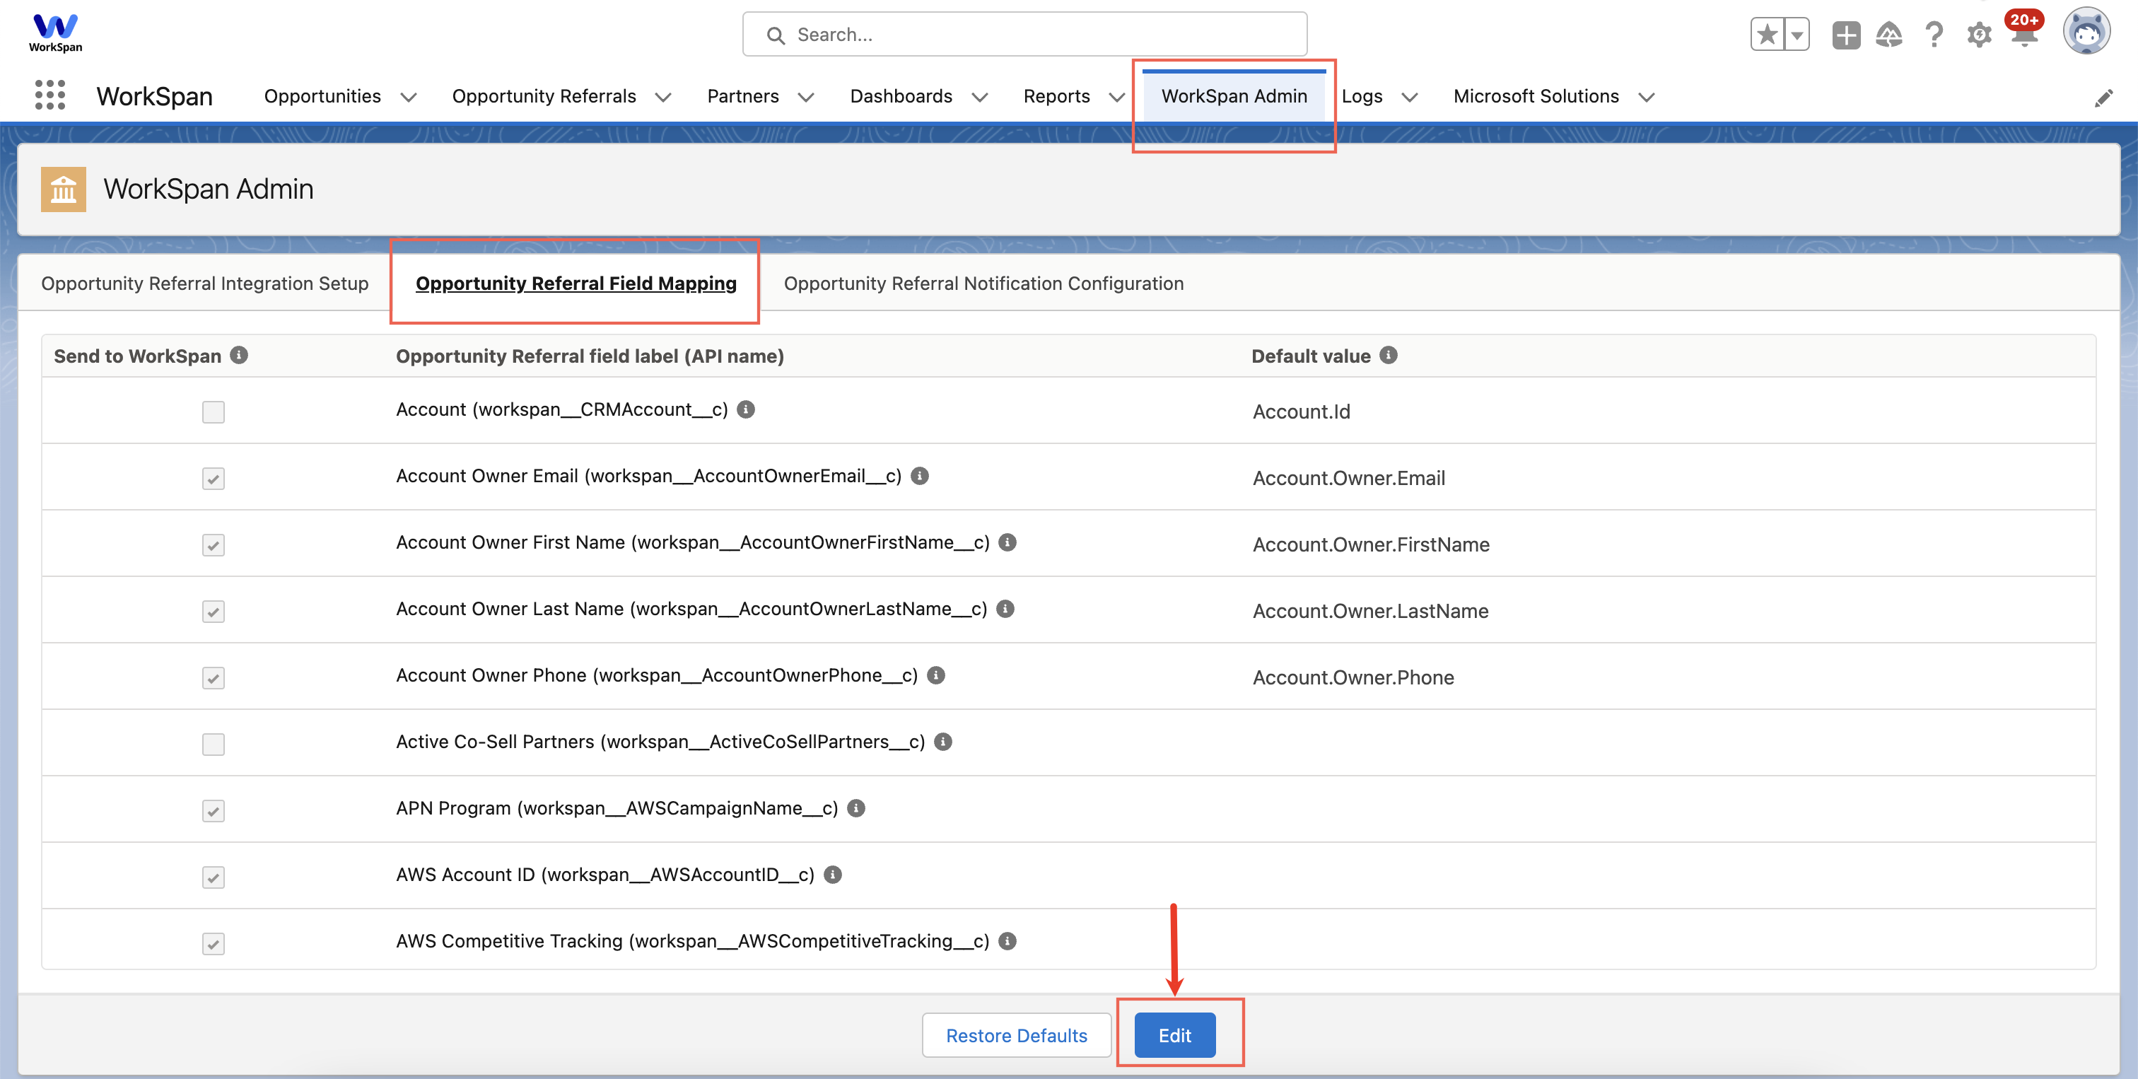Open the Global Actions plus icon

pos(1846,35)
